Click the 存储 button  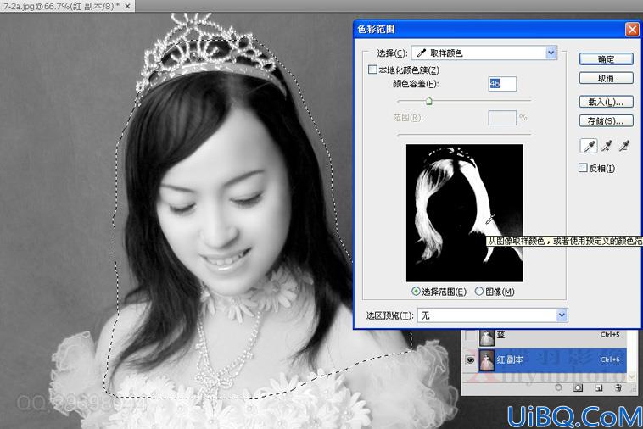click(606, 121)
